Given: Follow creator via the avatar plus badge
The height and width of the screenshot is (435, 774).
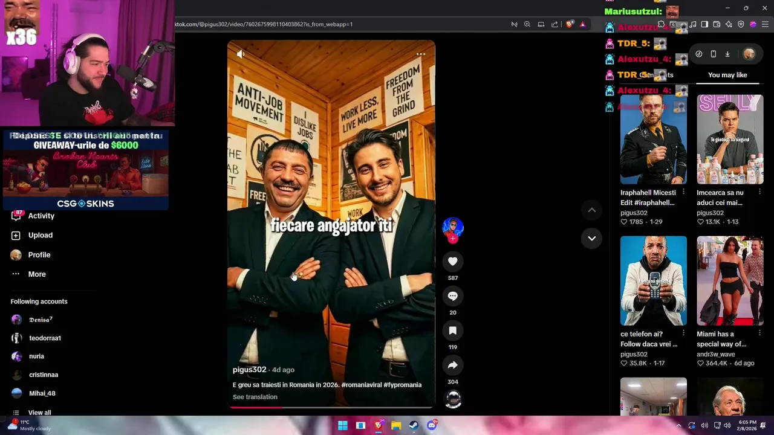Looking at the screenshot, I should point(453,239).
